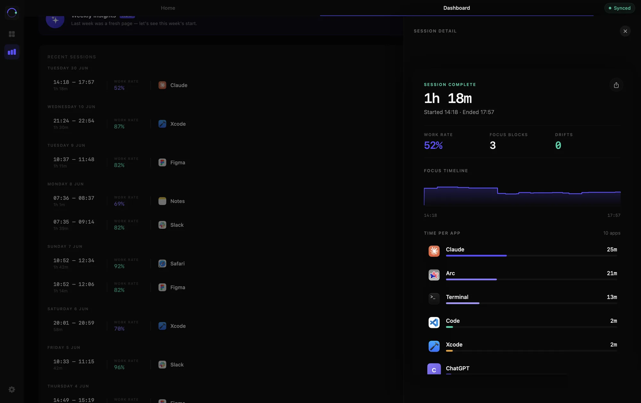Click the Claude app icon in Time Per App
This screenshot has width=641, height=403.
[434, 251]
